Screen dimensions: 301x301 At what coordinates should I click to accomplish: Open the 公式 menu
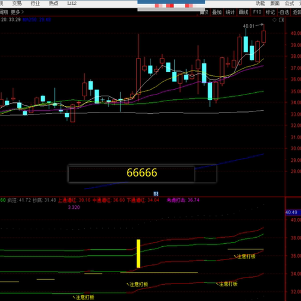point(290,4)
